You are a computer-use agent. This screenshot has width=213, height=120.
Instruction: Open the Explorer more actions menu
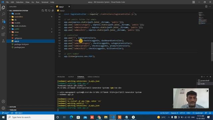click(51, 7)
